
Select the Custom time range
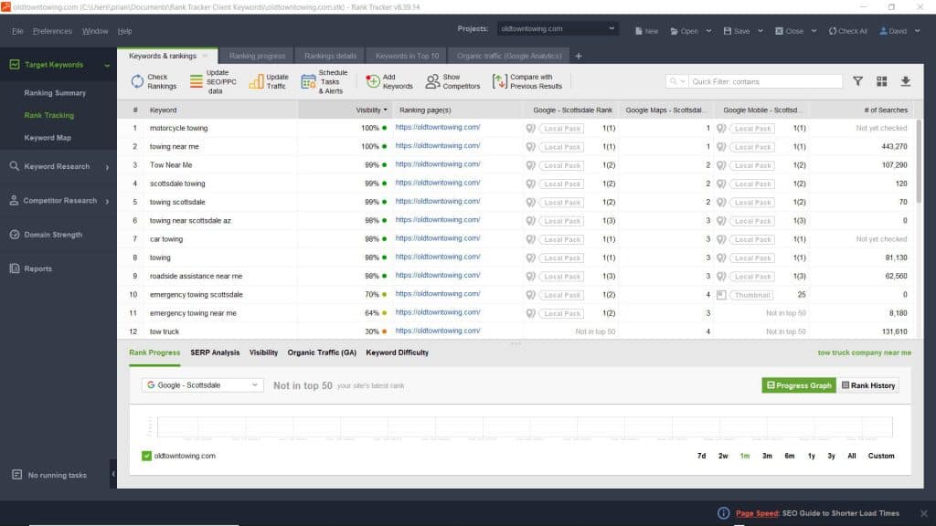coord(881,456)
